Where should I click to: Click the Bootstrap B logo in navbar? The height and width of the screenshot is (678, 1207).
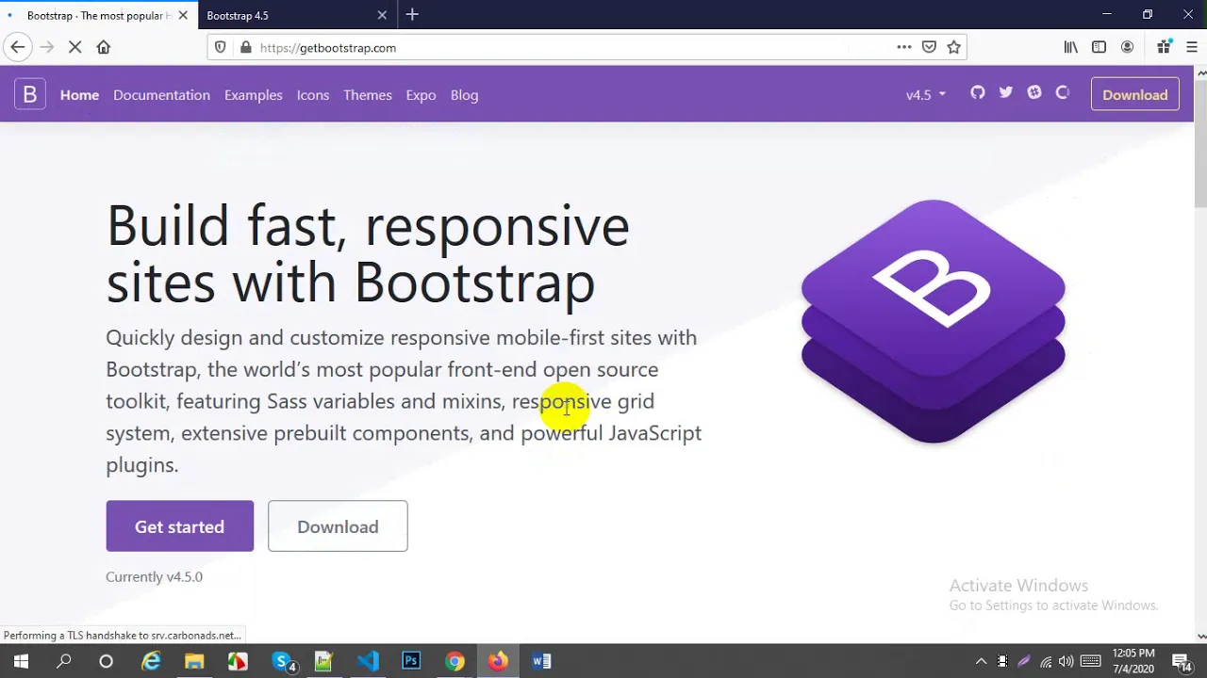30,94
